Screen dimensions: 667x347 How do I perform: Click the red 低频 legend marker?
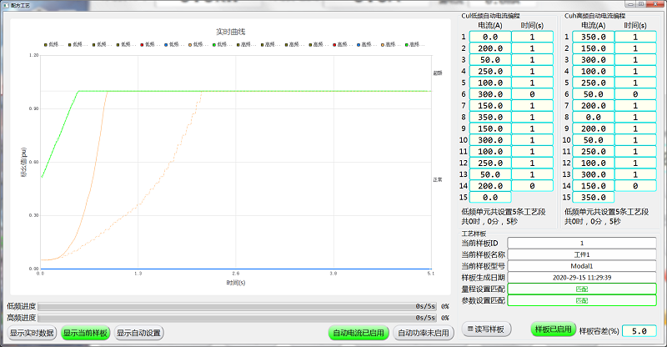143,44
